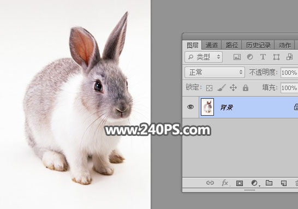Hide the 背景 layer with eye icon
298x209 pixels.
click(190, 107)
